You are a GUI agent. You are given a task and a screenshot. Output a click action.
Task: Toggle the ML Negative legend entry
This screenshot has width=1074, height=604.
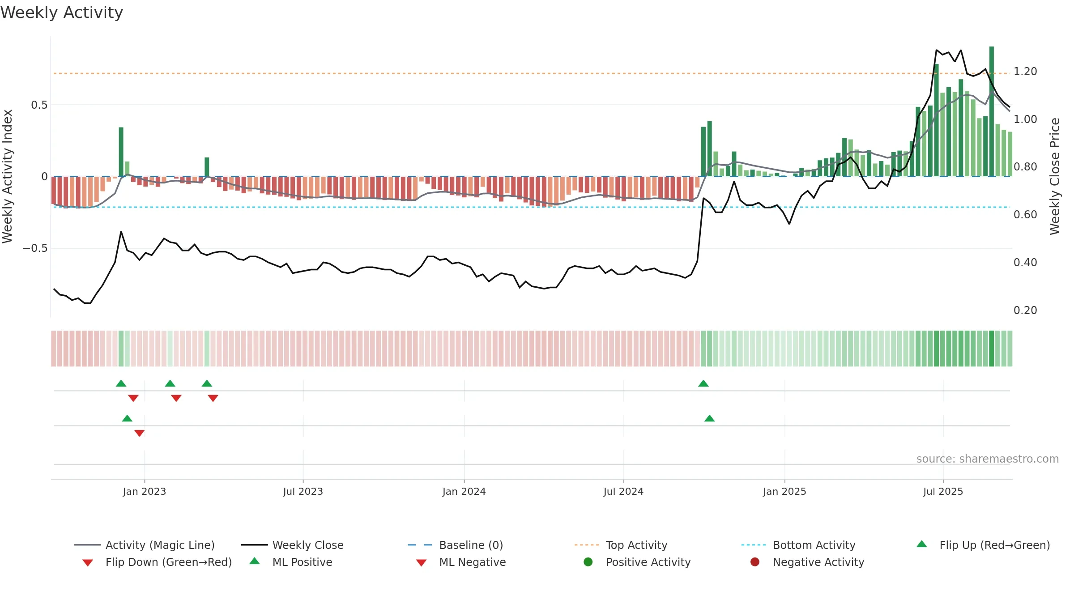[461, 562]
